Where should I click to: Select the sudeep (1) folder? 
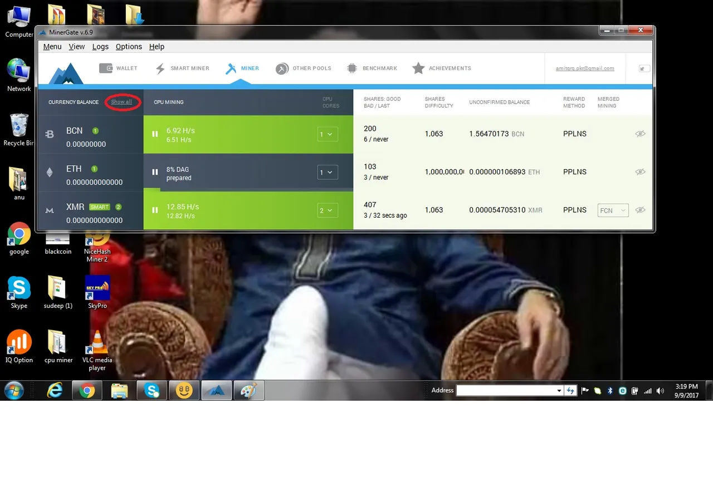point(58,292)
